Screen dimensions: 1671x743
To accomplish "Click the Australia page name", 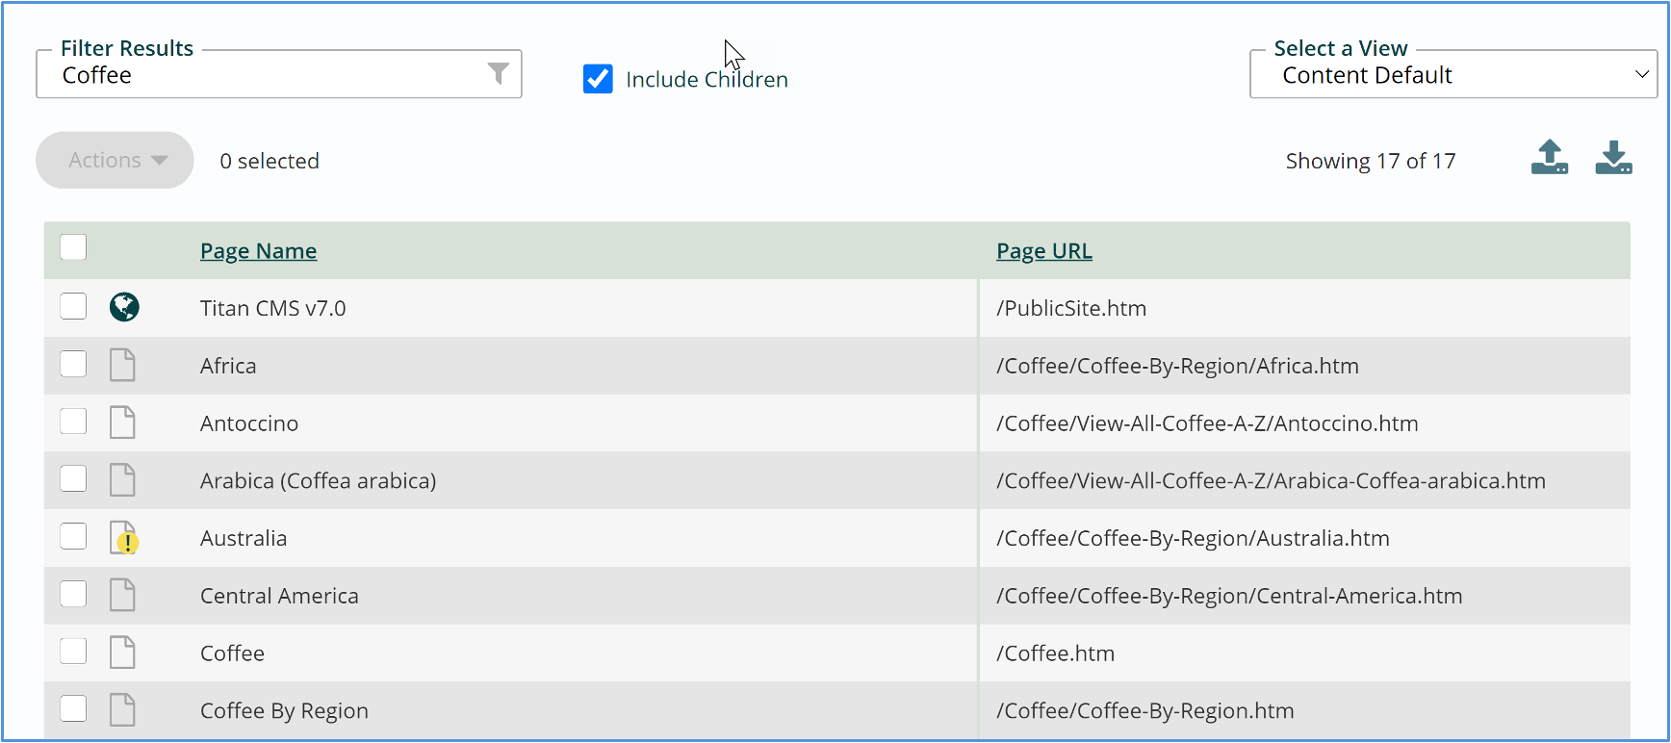I will (244, 538).
